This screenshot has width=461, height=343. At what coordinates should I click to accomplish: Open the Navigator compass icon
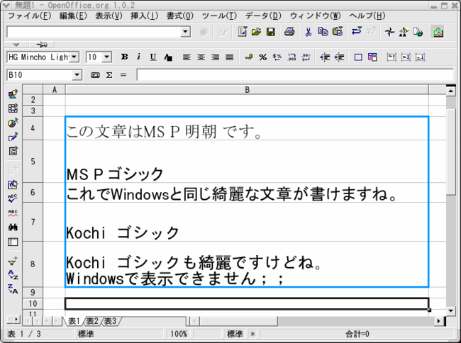point(389,32)
